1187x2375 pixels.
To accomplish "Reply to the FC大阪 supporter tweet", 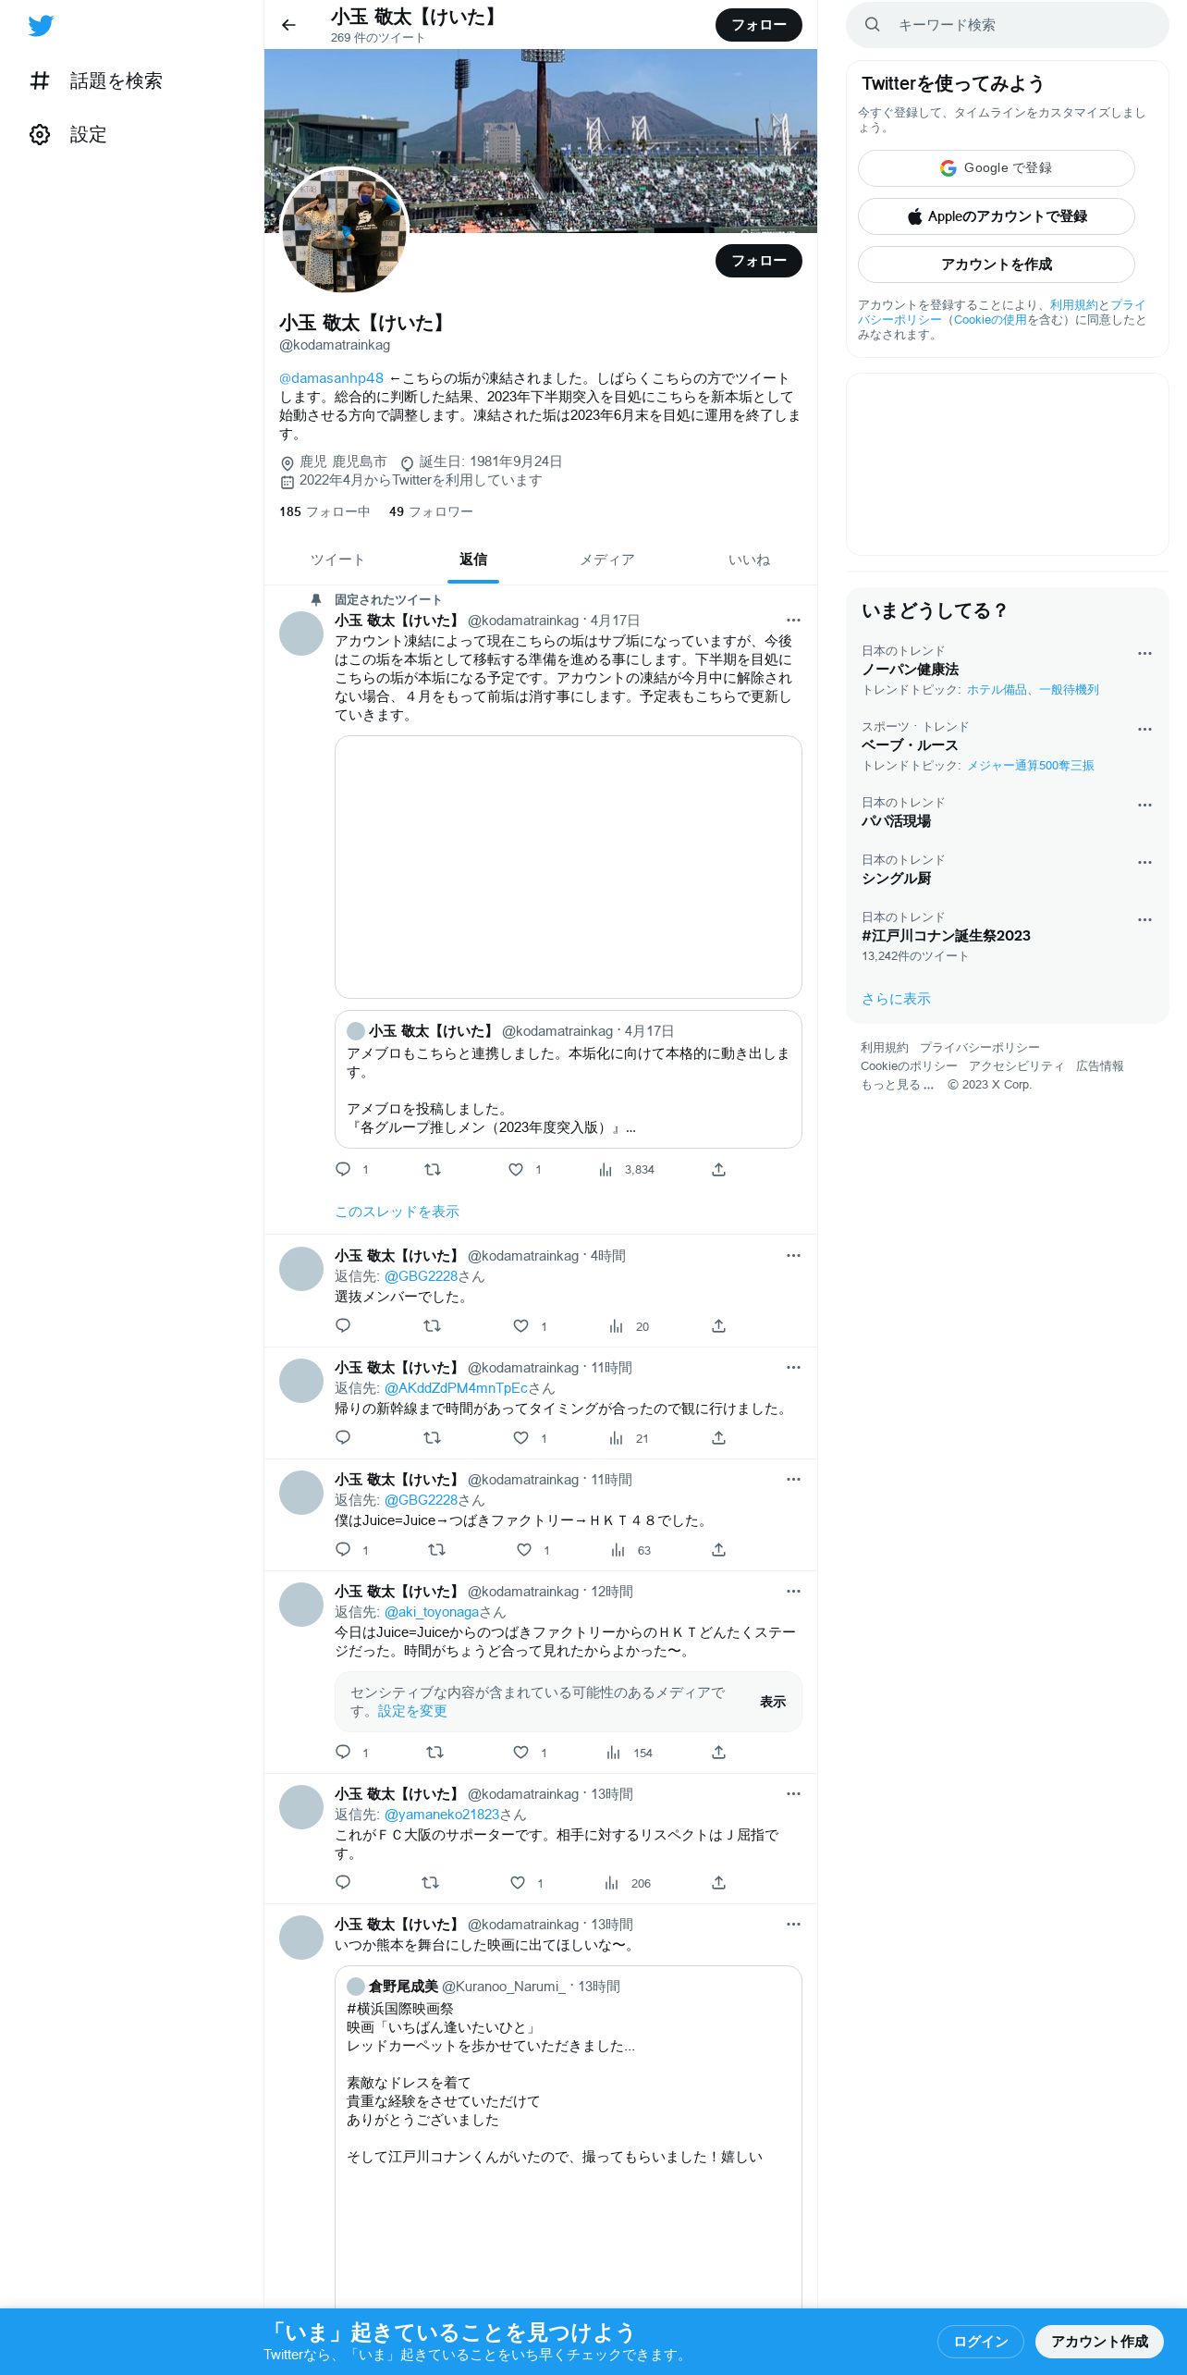I will [x=343, y=1883].
